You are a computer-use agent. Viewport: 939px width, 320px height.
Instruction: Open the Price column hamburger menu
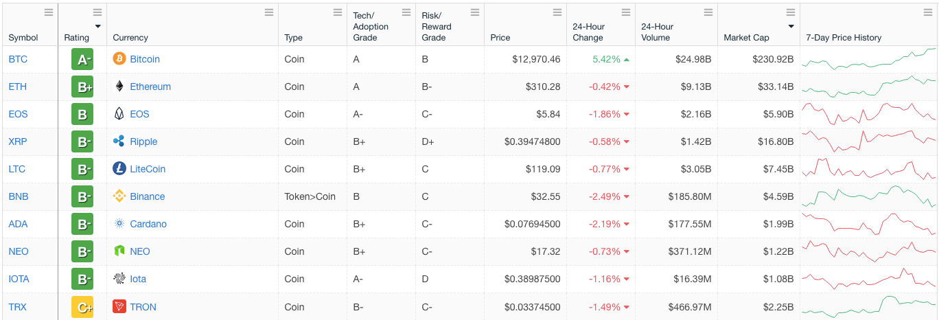pos(557,12)
